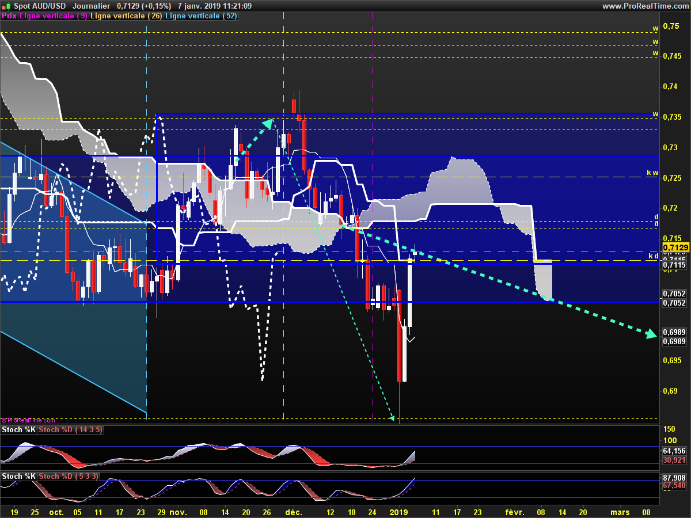Click the 2019 label on the date axis
This screenshot has width=691, height=518.
[398, 512]
